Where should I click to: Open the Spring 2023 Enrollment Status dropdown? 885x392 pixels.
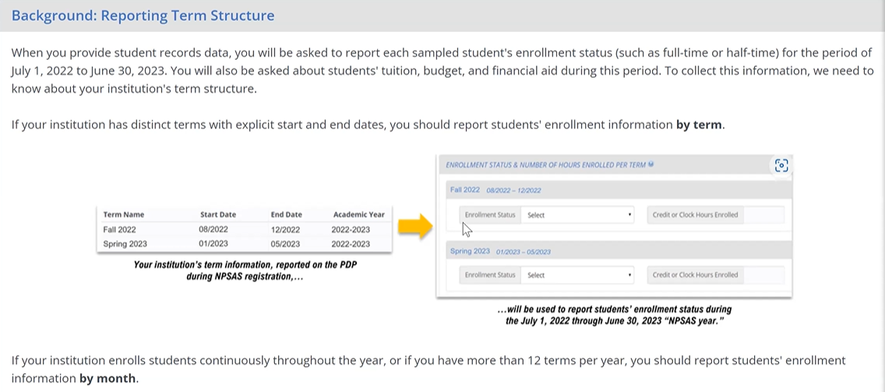click(580, 275)
